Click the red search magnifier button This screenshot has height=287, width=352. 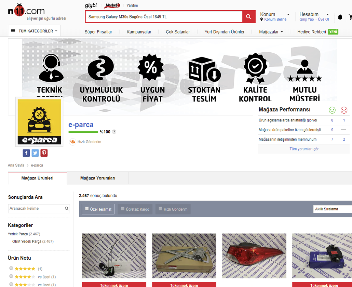(248, 17)
